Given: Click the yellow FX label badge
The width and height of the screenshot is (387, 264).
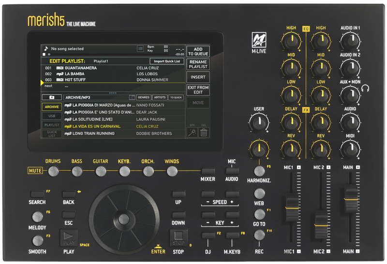Looking at the screenshot, I should click(306, 110).
